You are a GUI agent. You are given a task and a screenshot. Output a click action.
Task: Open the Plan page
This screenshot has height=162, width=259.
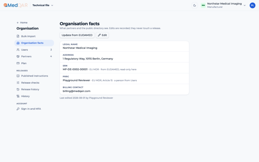tap(34, 63)
